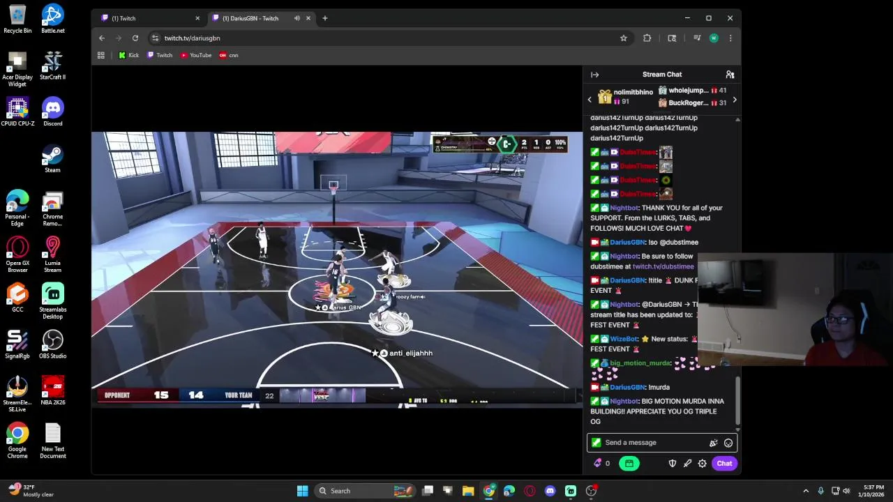
Task: Open NBA 2K26 desktop shortcut
Action: click(53, 391)
